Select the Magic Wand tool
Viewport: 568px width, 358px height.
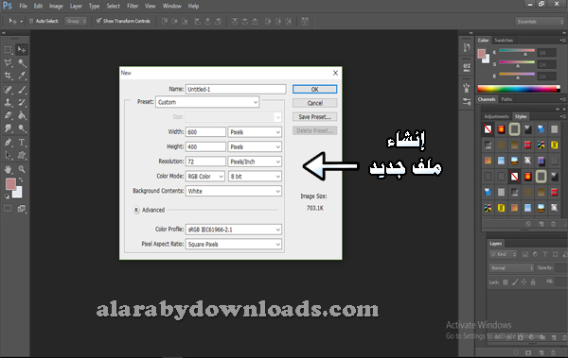(x=22, y=62)
